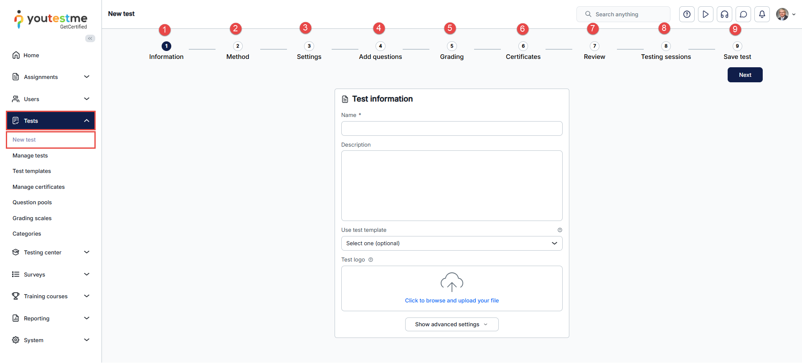Open Manage tests in sidebar
This screenshot has width=802, height=363.
[x=30, y=156]
